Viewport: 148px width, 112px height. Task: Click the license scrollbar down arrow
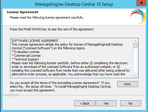(x=135, y=75)
